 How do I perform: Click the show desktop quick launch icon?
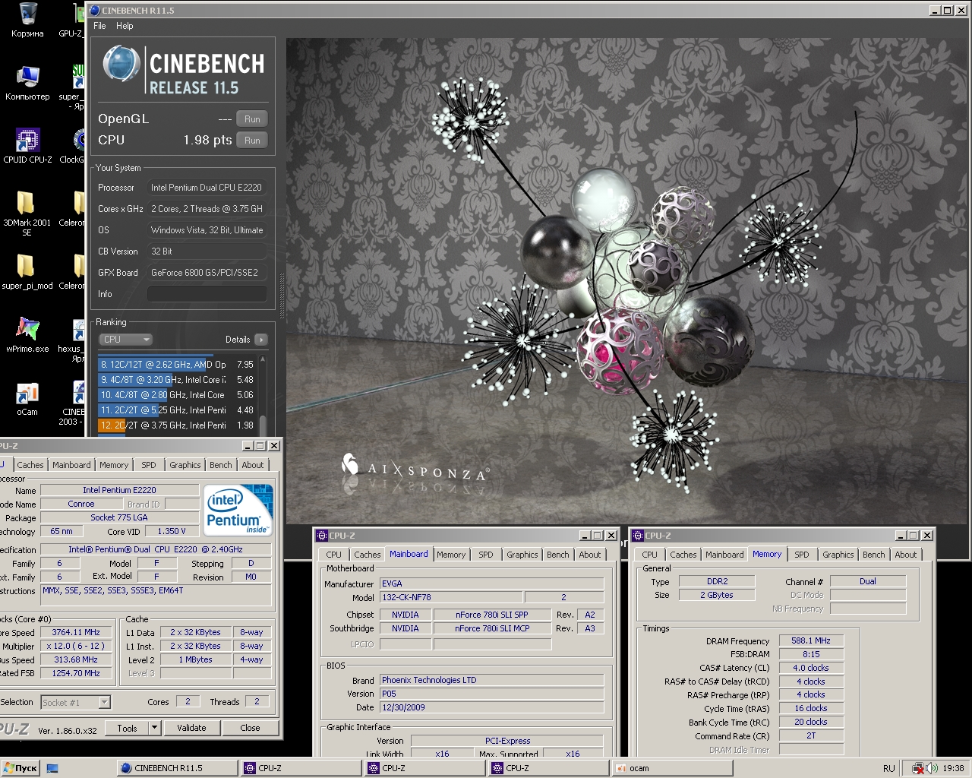(x=52, y=768)
